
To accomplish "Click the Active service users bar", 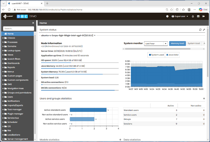I will point(82,119).
